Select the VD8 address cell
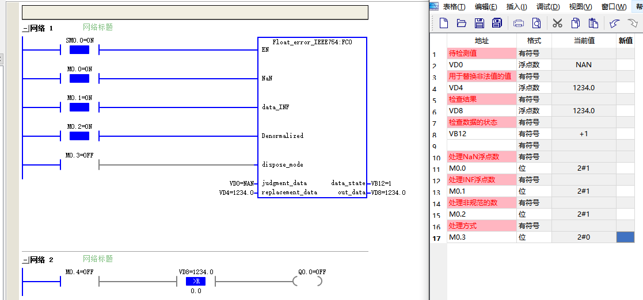The width and height of the screenshot is (643, 300). [x=482, y=110]
